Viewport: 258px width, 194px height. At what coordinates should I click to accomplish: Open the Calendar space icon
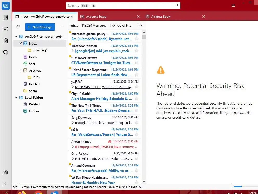6,29
